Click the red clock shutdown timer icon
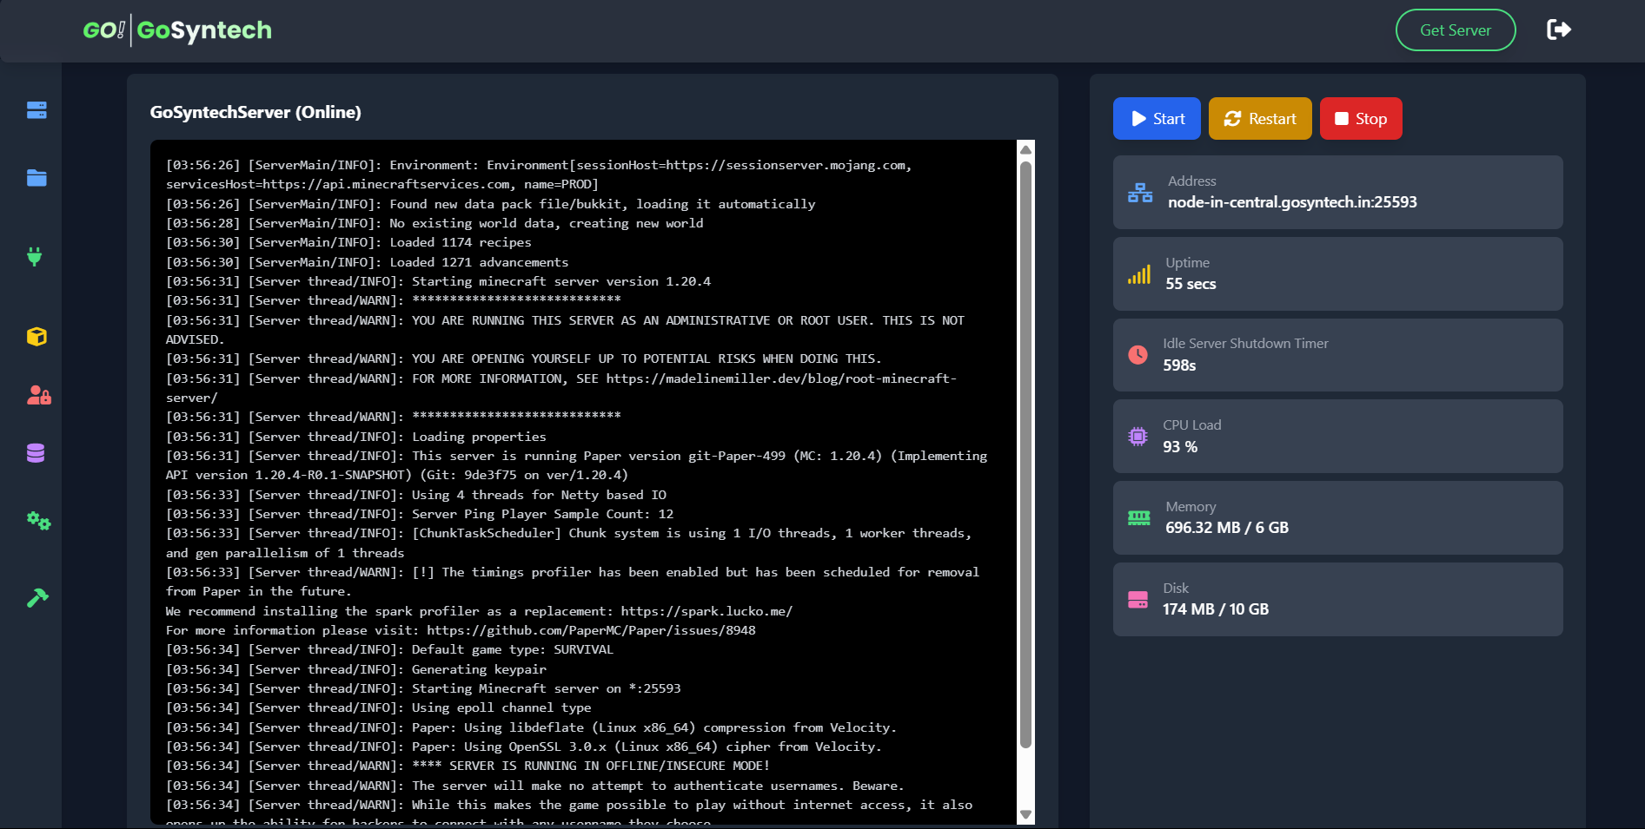The height and width of the screenshot is (829, 1645). point(1138,354)
